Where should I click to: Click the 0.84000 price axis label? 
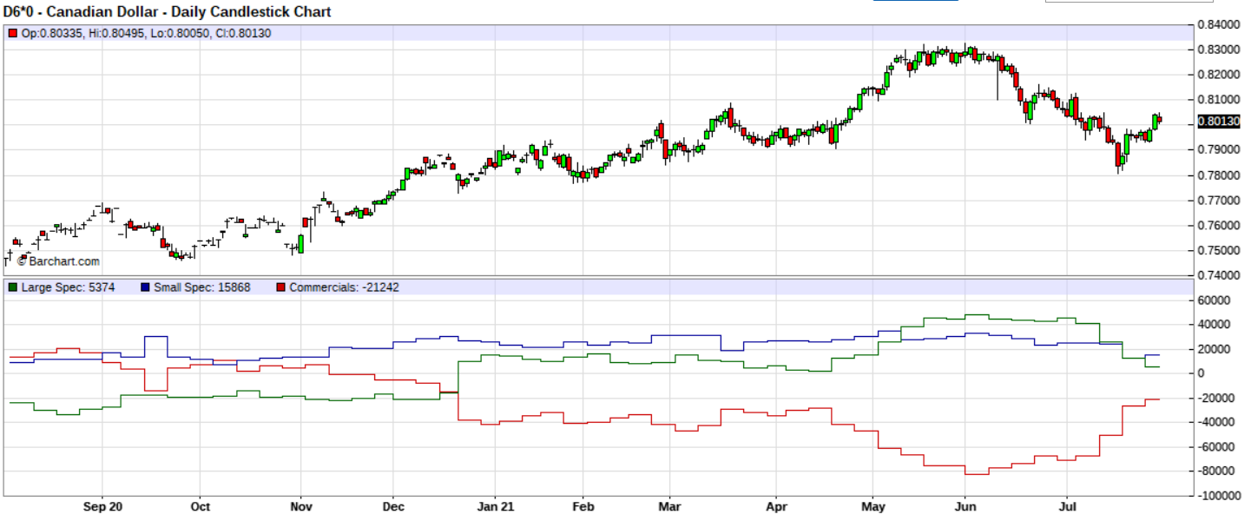tap(1220, 25)
